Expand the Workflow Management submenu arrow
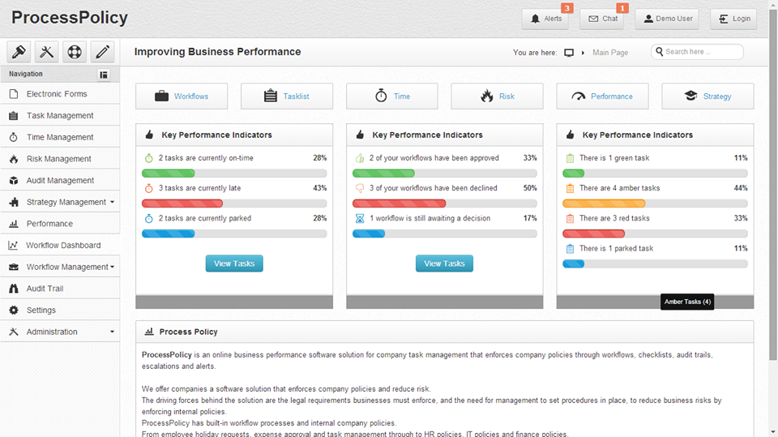 [x=112, y=268]
